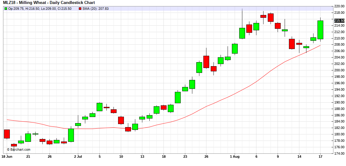
Task: Click the highlighted 215.50 current price tag
Action: click(339, 21)
